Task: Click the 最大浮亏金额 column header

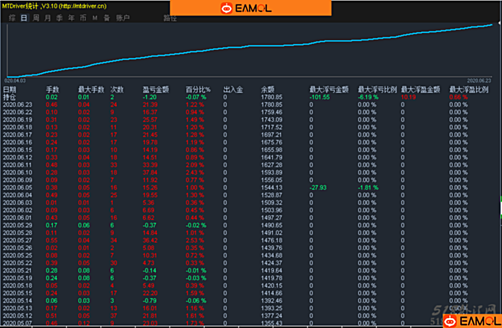Action: pos(329,89)
